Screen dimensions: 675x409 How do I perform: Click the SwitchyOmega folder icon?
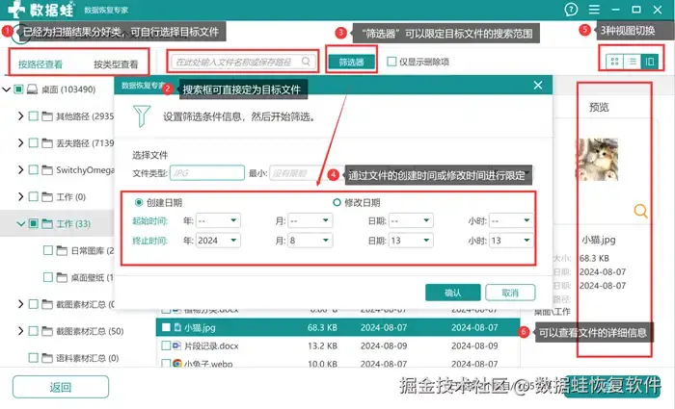[x=47, y=170]
